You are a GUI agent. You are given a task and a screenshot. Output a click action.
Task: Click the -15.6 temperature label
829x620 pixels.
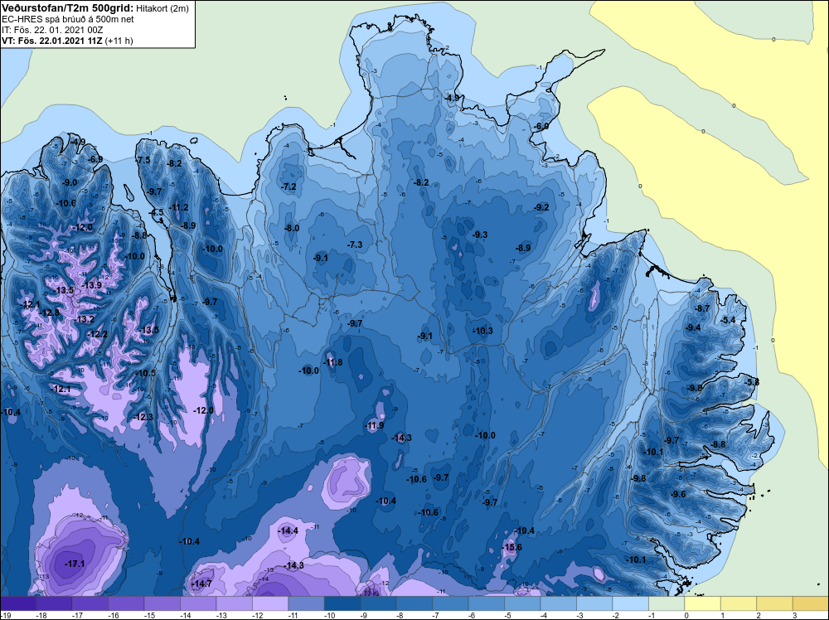[511, 547]
